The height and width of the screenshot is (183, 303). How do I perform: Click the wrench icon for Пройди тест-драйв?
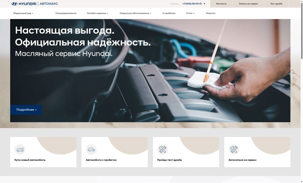click(163, 149)
